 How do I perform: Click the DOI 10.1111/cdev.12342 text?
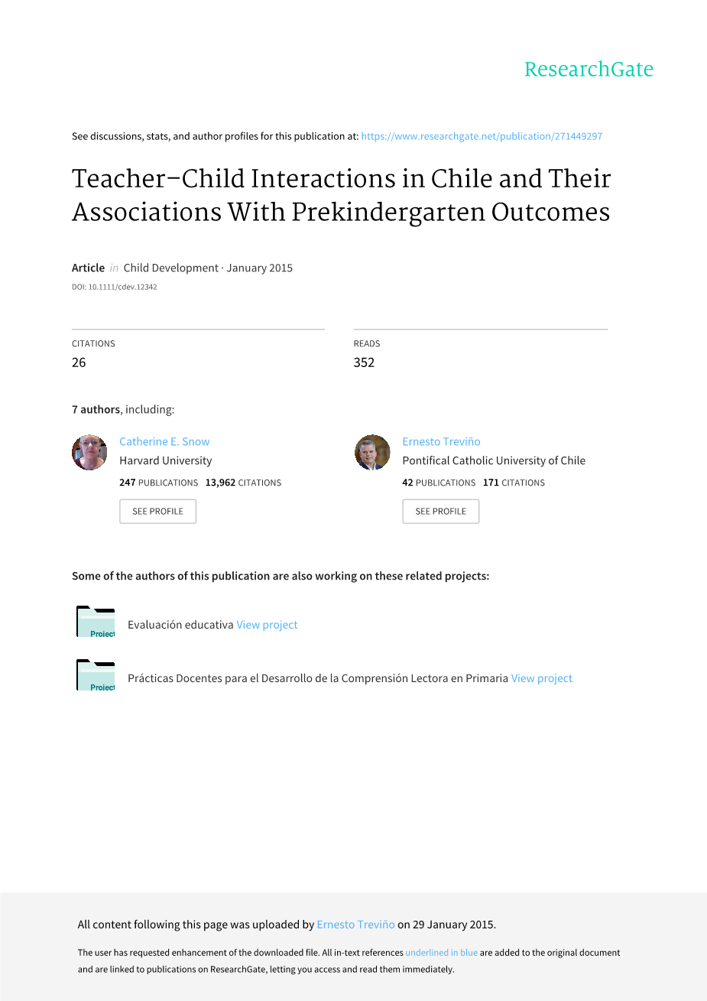coord(115,288)
